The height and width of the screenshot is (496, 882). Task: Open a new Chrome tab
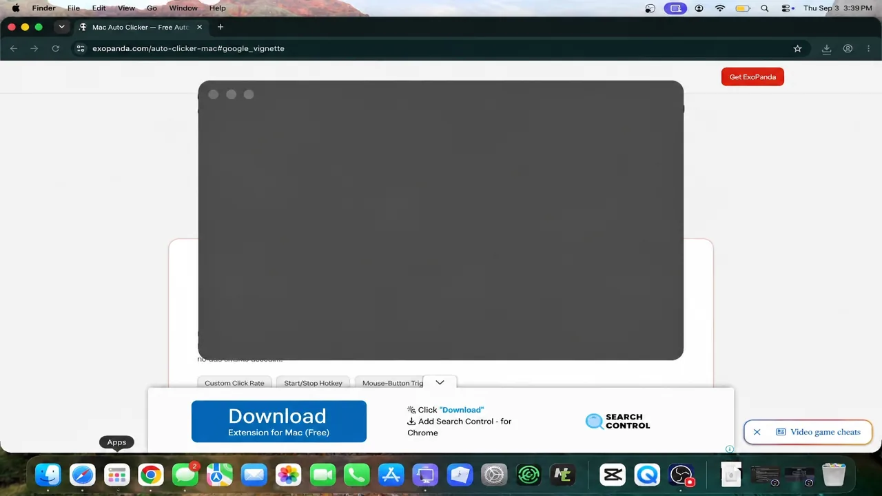[220, 27]
